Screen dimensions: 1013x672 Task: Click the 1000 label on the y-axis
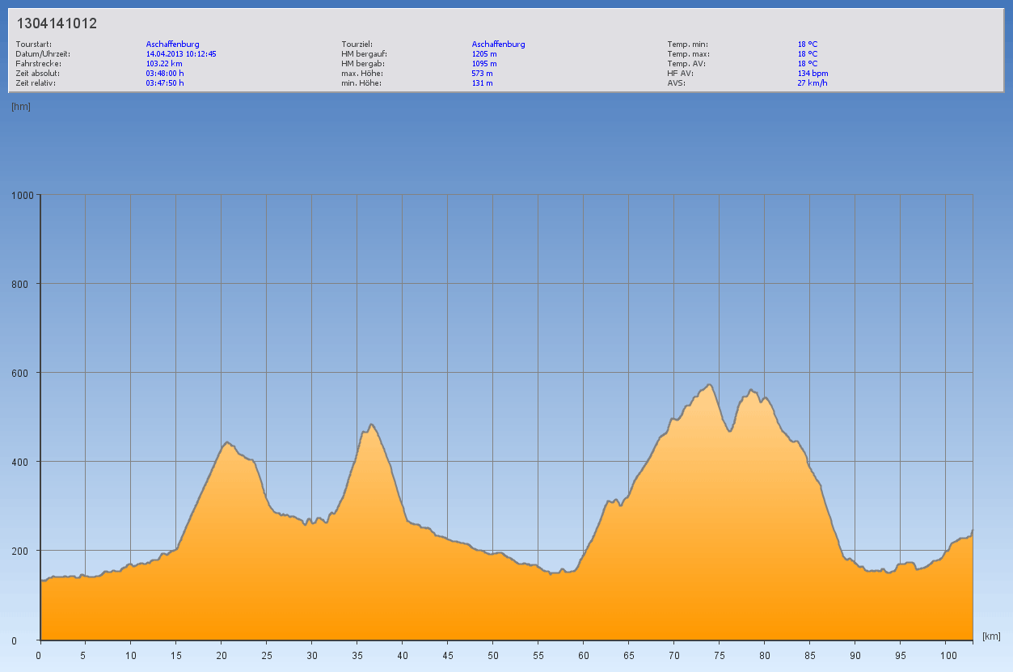[x=22, y=195]
